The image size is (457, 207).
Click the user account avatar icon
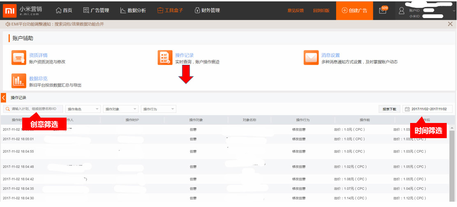click(402, 11)
